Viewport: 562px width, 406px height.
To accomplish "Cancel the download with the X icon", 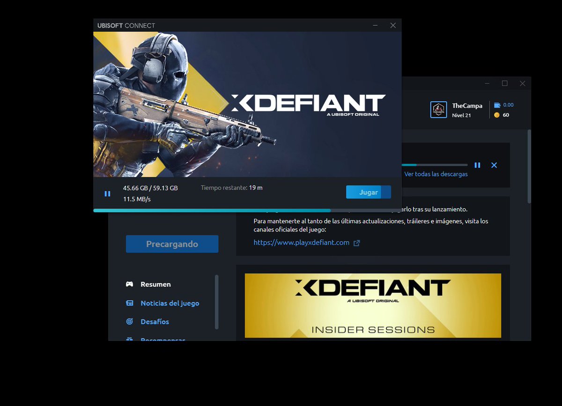I will click(x=494, y=165).
